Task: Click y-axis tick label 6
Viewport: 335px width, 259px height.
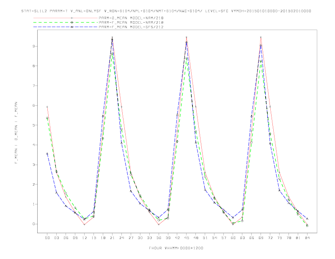Action: [33, 105]
